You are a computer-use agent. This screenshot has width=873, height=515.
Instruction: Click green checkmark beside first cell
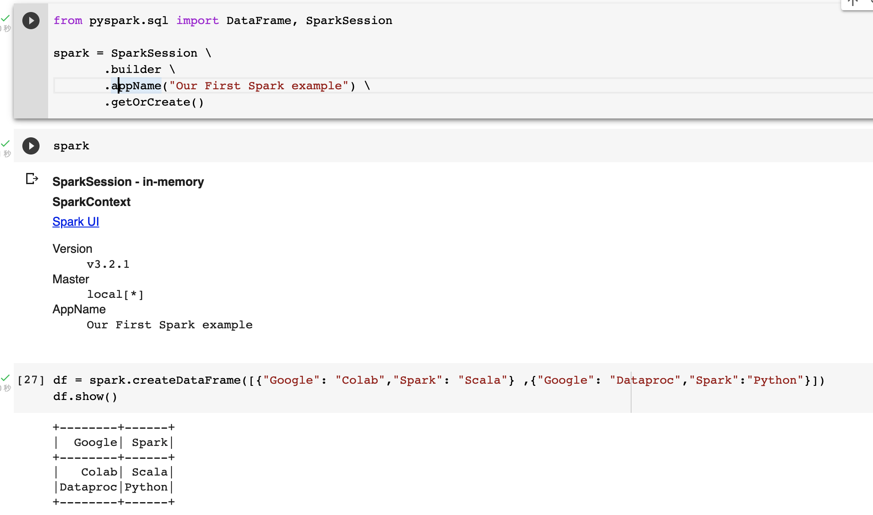pyautogui.click(x=5, y=18)
